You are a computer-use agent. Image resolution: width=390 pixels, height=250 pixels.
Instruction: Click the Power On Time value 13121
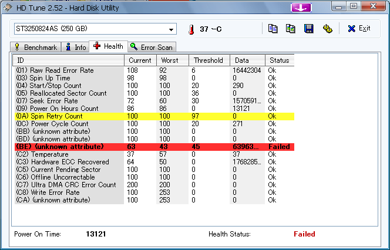tap(96, 234)
